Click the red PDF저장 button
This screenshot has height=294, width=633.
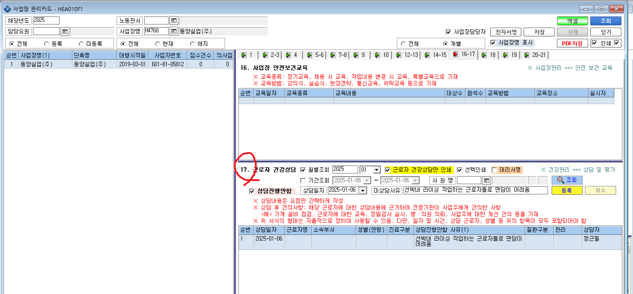coord(572,44)
